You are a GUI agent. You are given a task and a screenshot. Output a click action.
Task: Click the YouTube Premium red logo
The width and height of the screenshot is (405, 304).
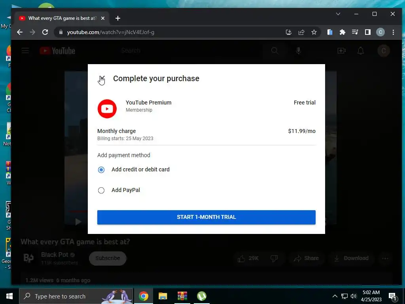(x=107, y=109)
